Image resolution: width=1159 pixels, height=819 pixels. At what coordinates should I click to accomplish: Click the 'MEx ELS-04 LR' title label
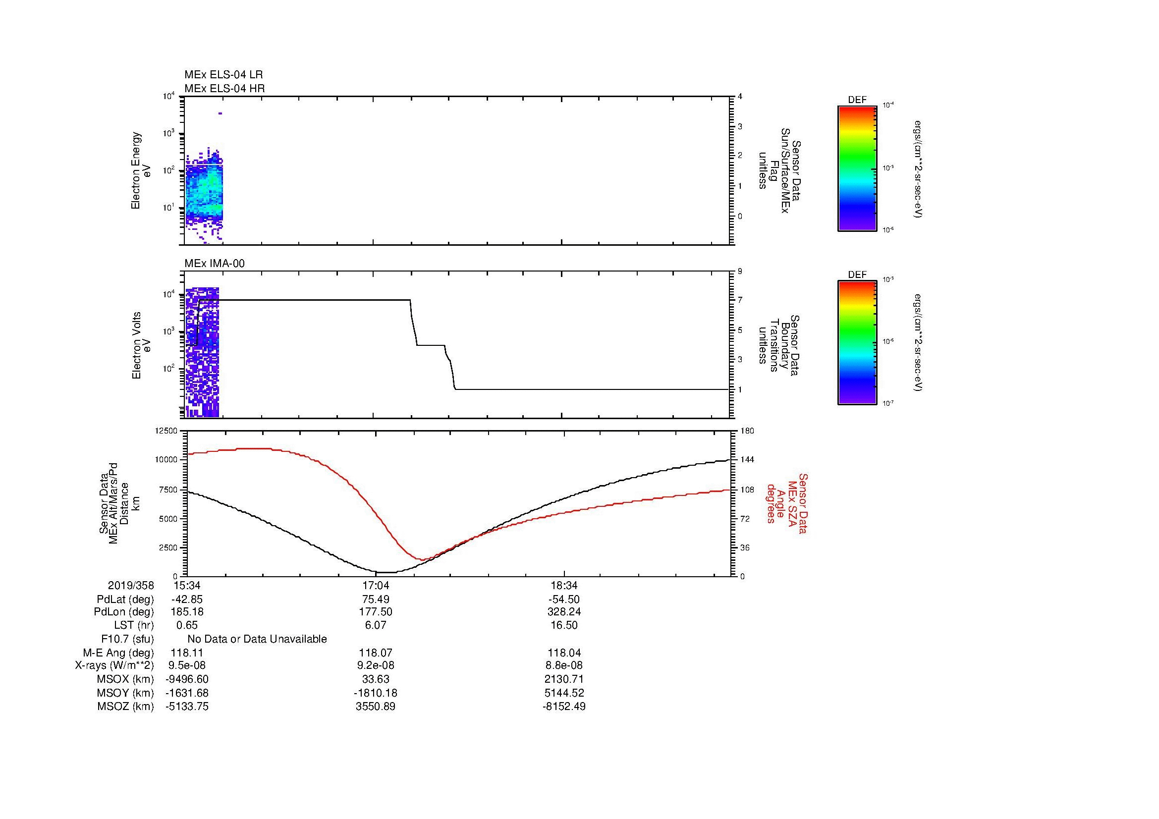pos(223,75)
